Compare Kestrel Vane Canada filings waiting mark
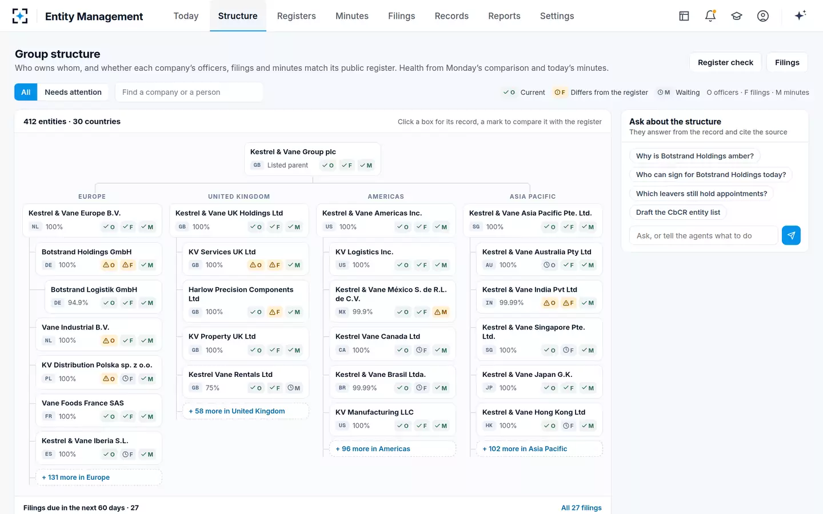The width and height of the screenshot is (823, 514). pos(422,350)
